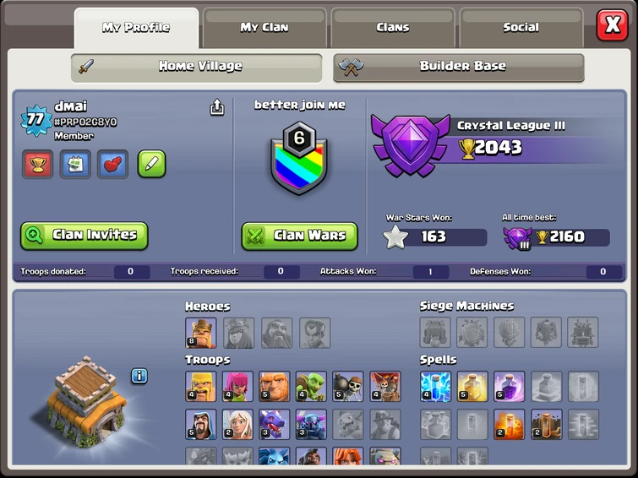Switch to the Clans tab
Viewport: 638px width, 478px height.
393,28
